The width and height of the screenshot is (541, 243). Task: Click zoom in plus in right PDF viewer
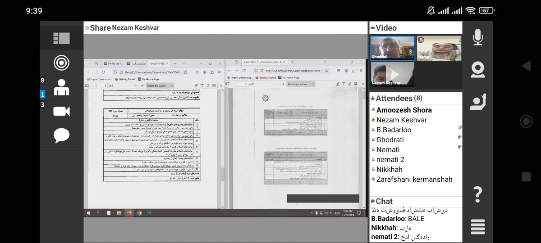click(x=283, y=84)
